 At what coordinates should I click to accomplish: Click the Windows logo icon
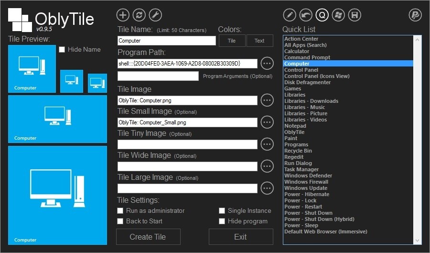pyautogui.click(x=338, y=15)
